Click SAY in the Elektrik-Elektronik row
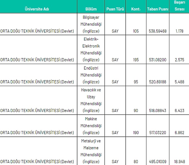 (115, 60)
